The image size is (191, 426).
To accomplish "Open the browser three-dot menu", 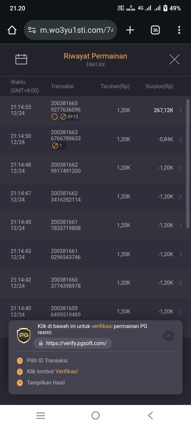I will [179, 30].
